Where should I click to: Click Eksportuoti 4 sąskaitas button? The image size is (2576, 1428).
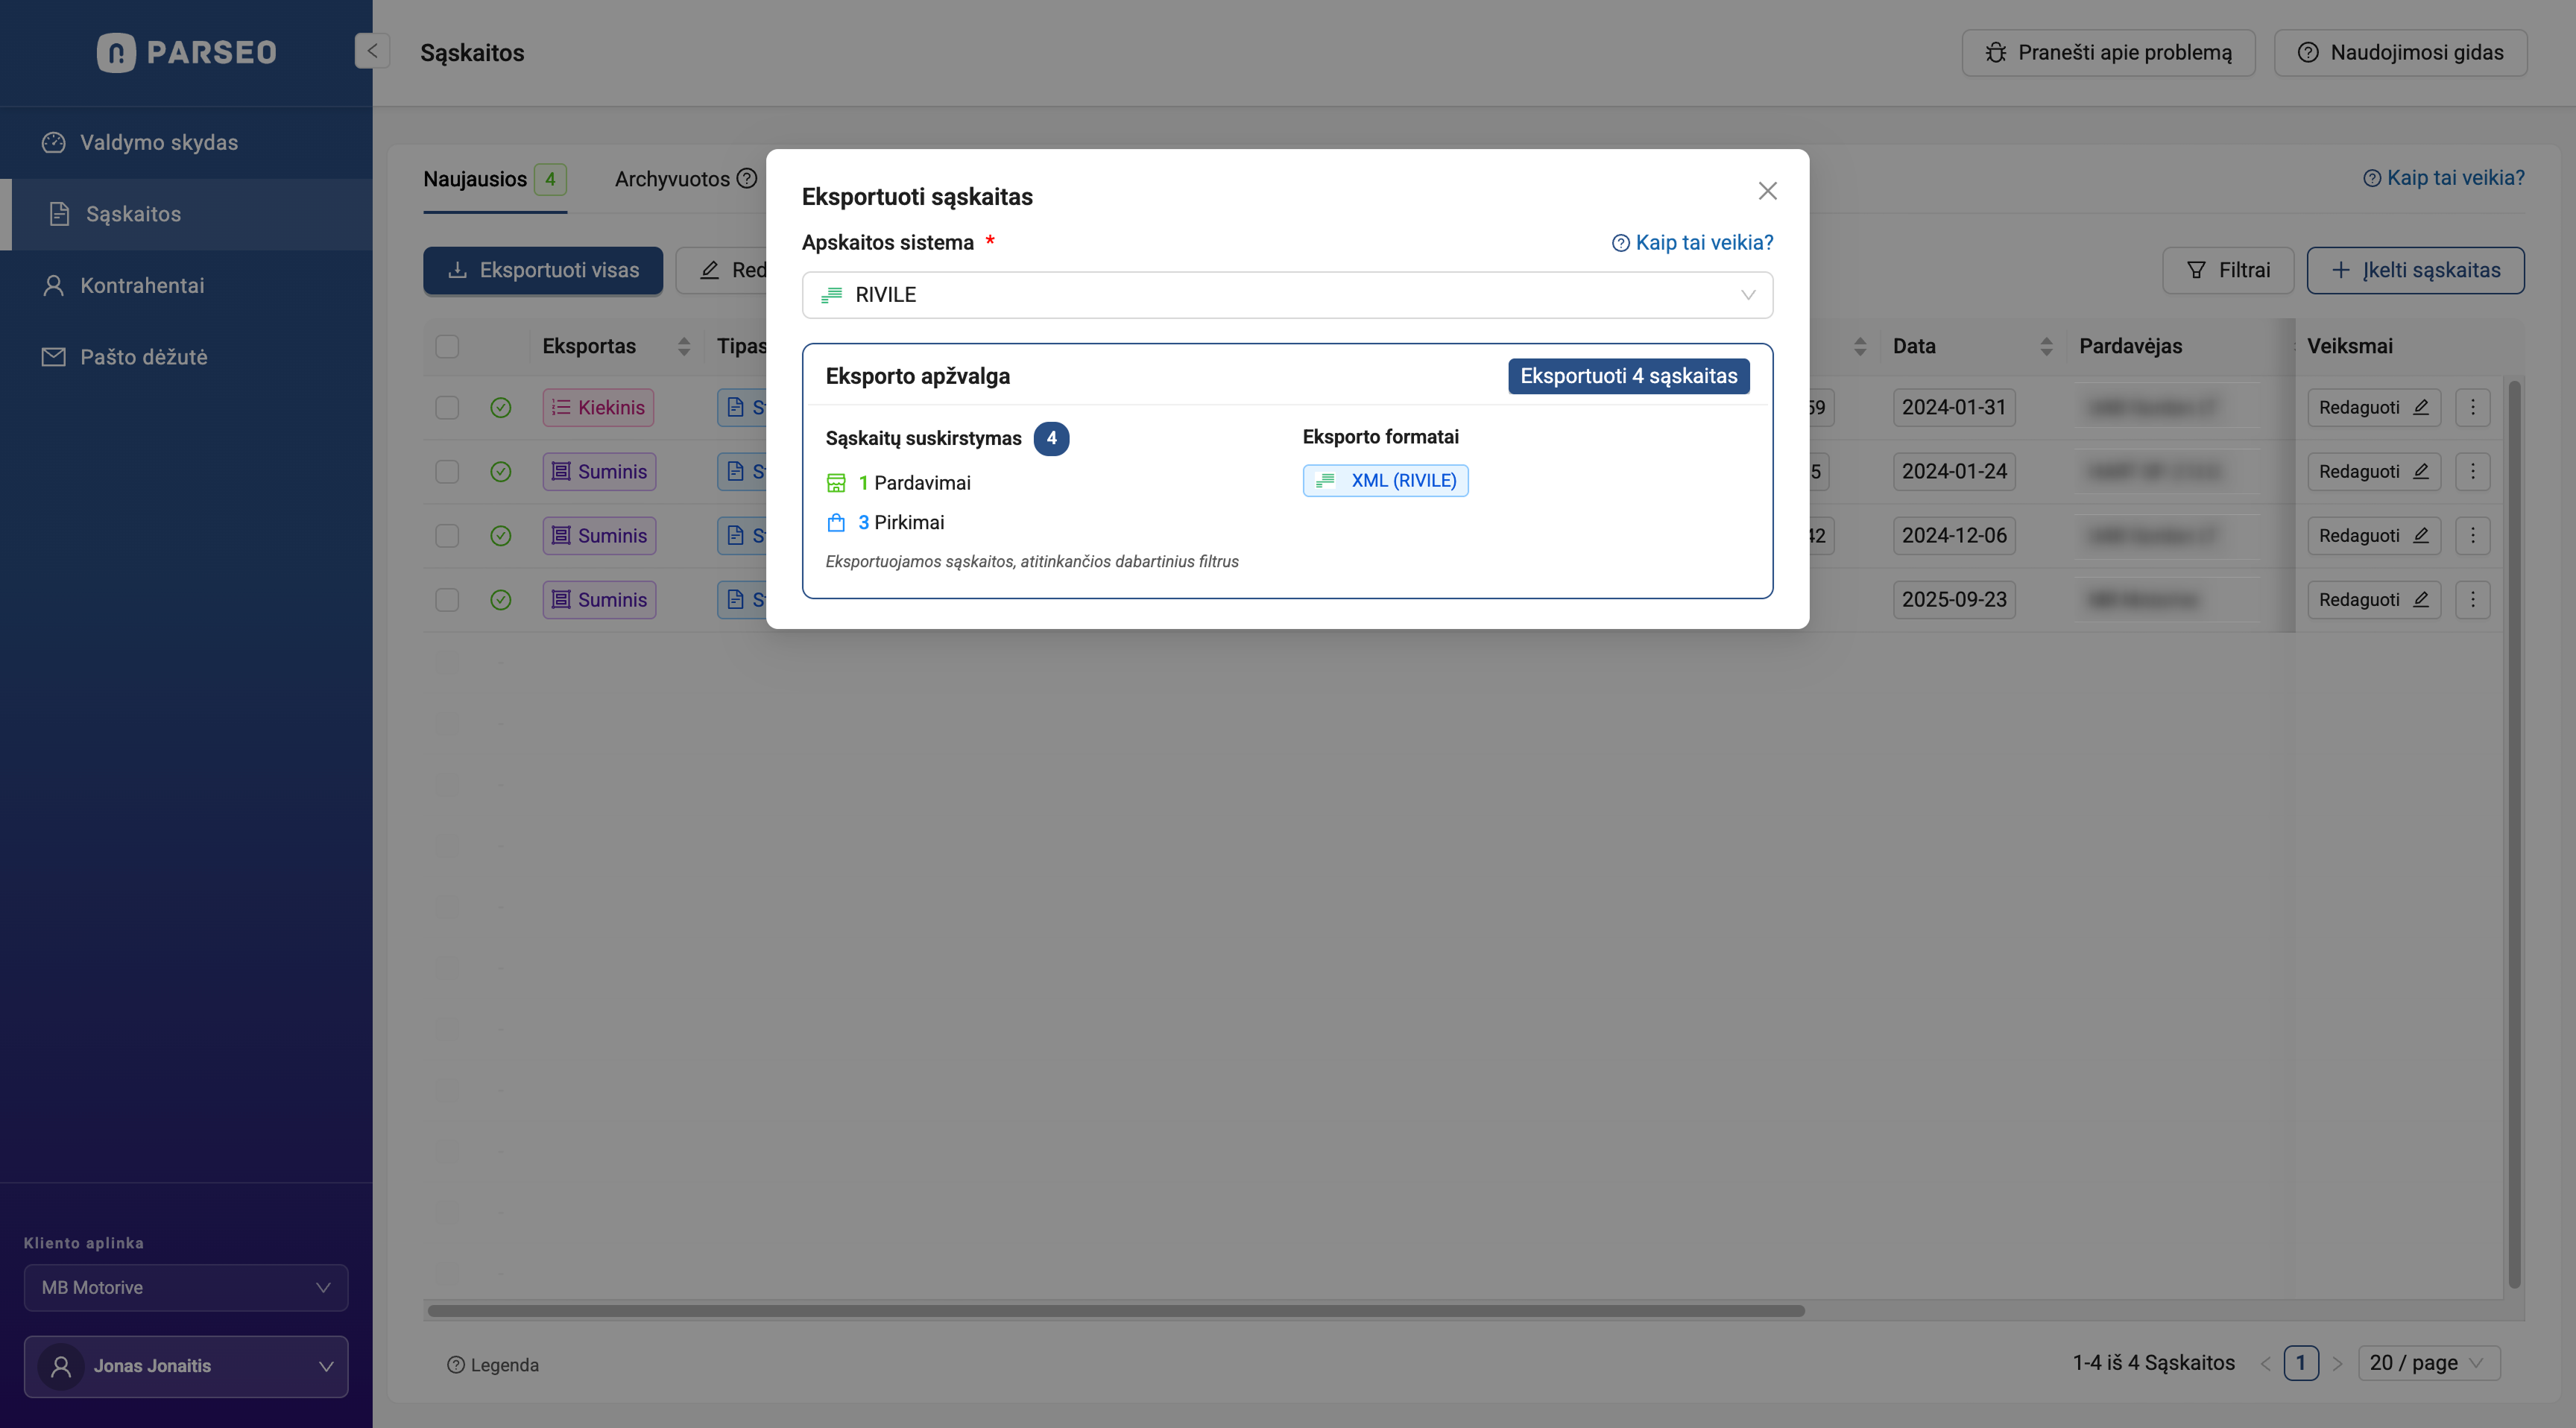click(x=1628, y=376)
